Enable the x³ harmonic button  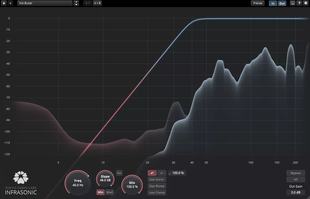tap(162, 173)
